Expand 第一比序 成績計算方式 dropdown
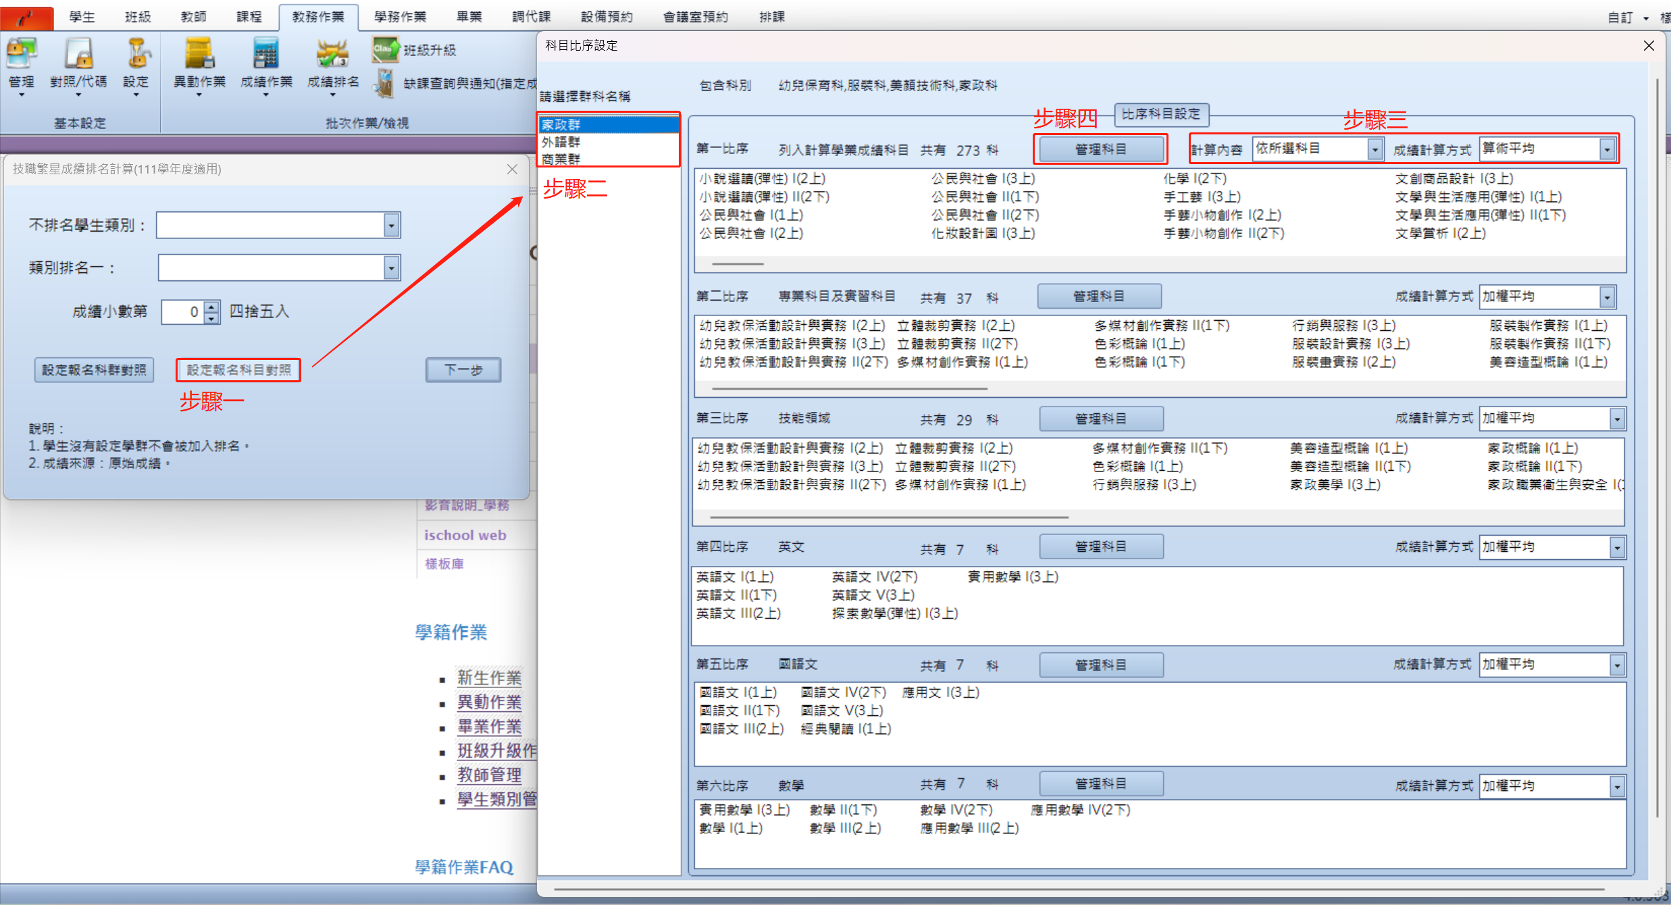Image resolution: width=1671 pixels, height=905 pixels. coord(1607,149)
